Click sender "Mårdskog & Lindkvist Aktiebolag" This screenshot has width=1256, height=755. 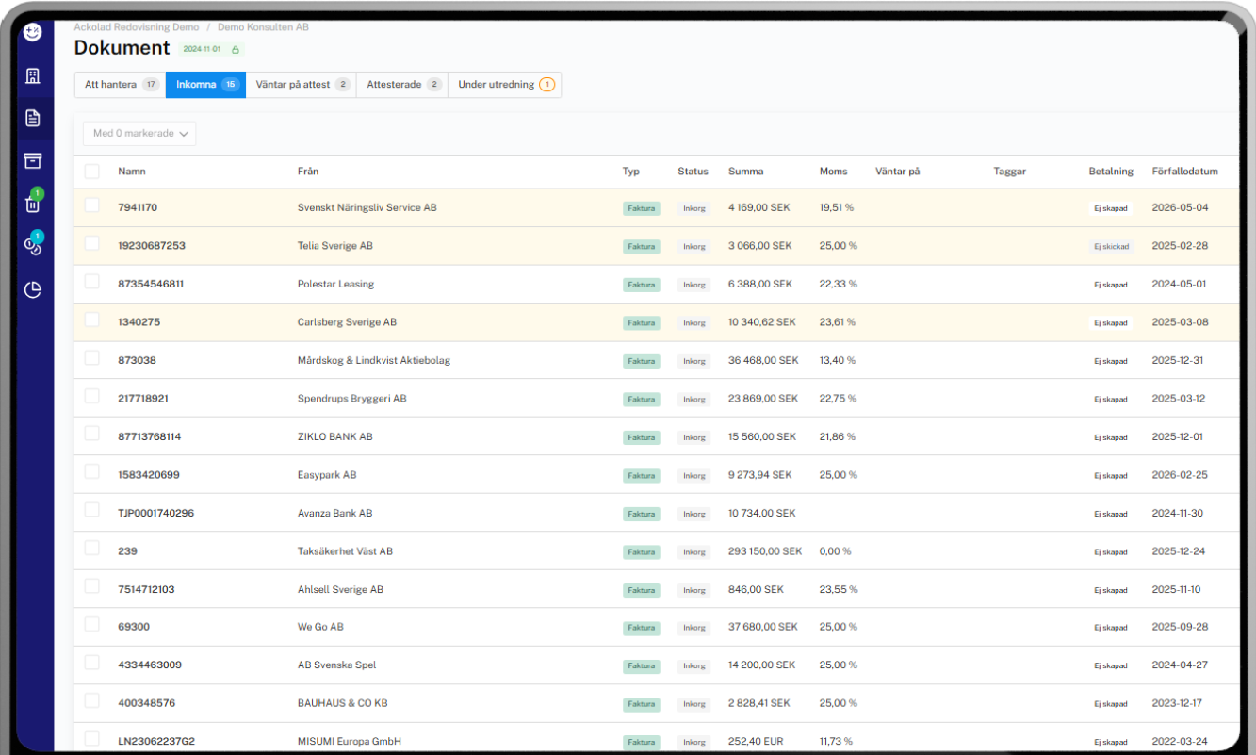tap(374, 360)
